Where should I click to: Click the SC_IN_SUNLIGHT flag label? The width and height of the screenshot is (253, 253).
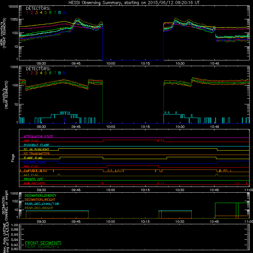(x=36, y=149)
